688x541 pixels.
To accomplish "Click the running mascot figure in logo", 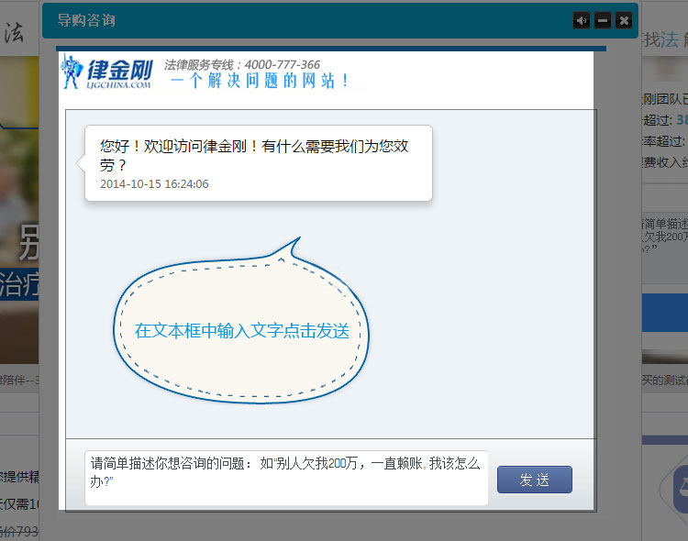I will [x=72, y=72].
